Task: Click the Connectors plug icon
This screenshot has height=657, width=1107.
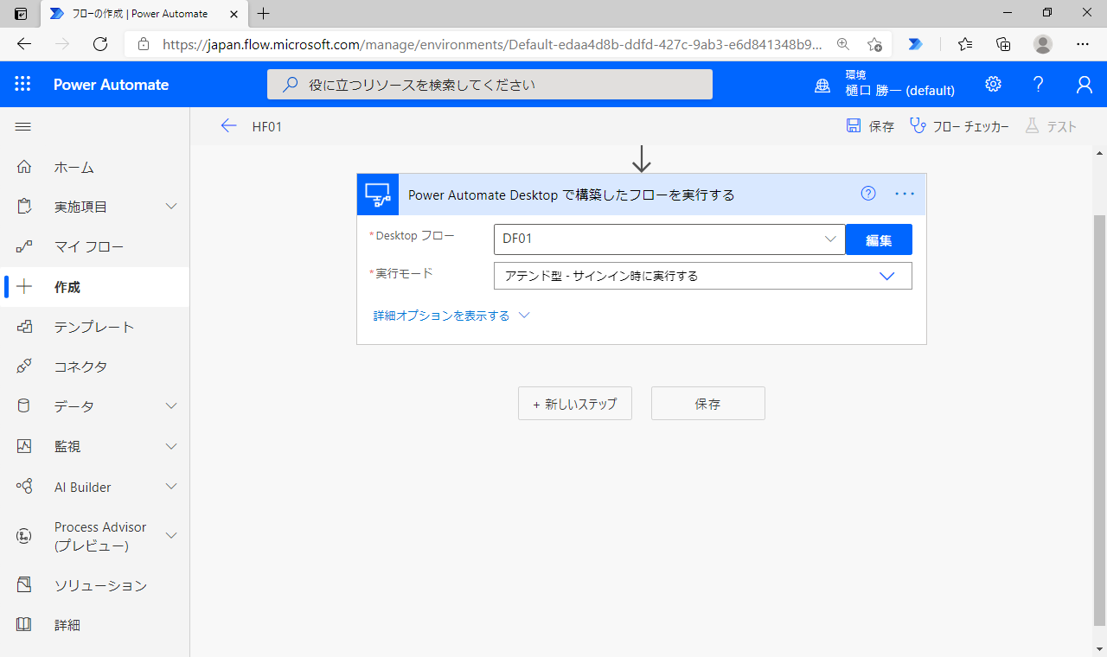Action: [24, 367]
